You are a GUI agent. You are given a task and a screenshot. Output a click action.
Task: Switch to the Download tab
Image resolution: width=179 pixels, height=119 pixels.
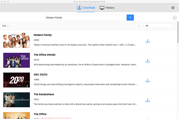86,8
